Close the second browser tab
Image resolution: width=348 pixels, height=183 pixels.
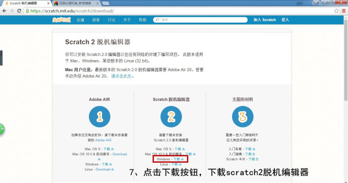98,4
